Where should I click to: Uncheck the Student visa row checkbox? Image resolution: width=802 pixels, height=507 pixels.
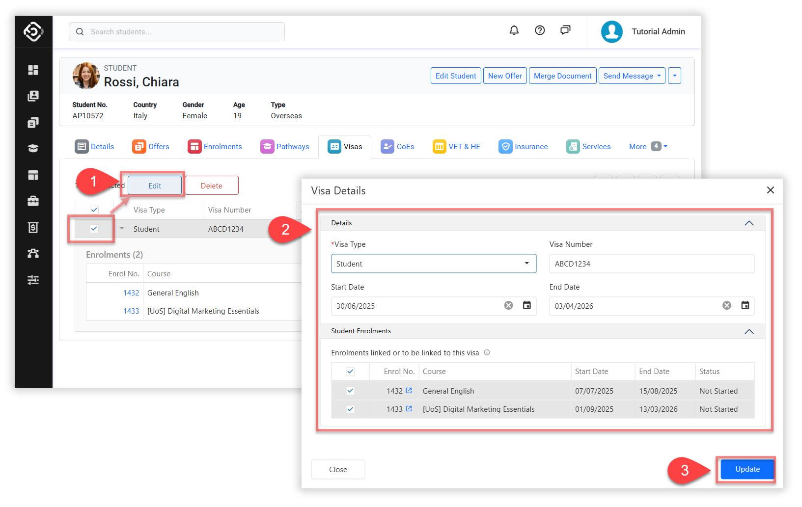(94, 229)
